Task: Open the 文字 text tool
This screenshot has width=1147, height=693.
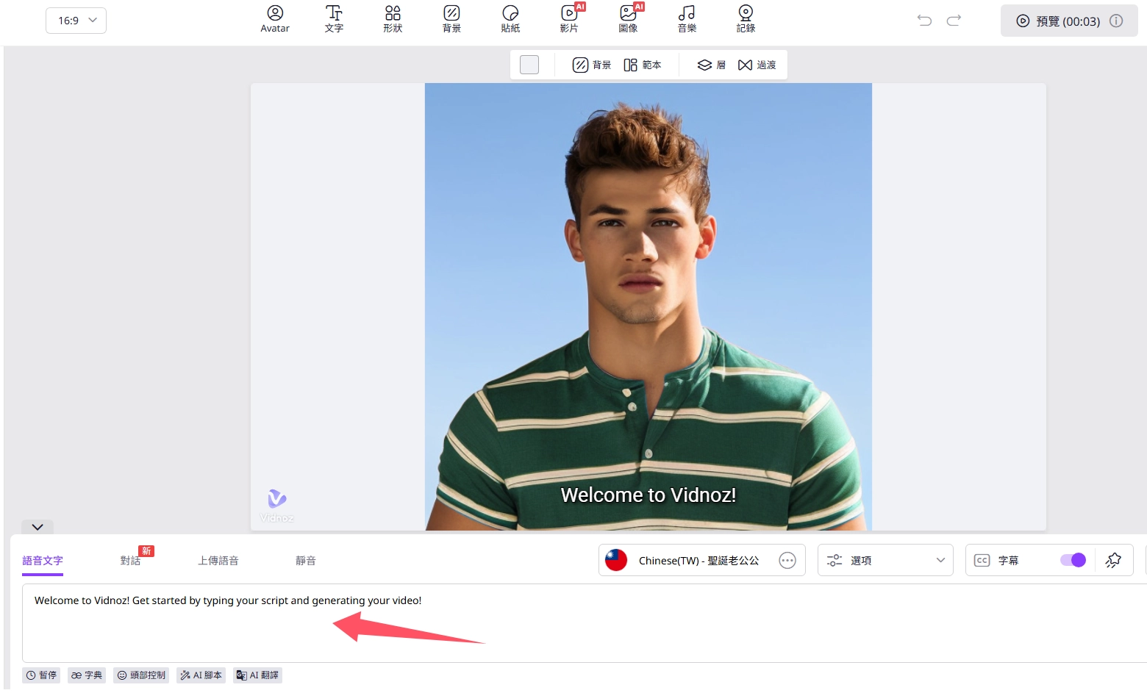Action: tap(334, 19)
